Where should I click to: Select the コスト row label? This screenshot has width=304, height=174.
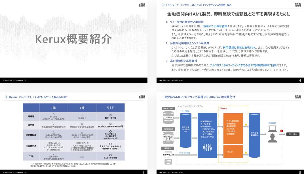31,156
